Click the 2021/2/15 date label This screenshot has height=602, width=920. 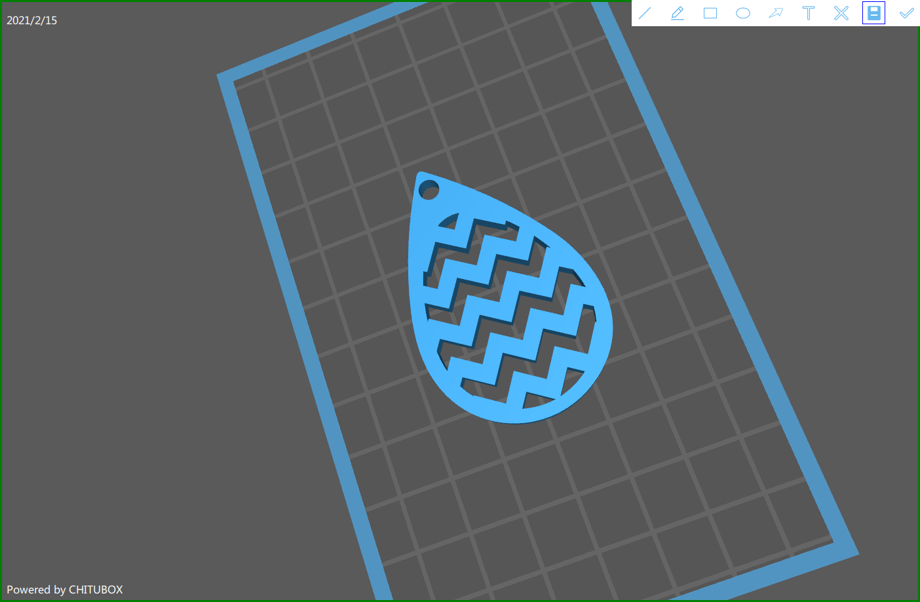point(32,20)
